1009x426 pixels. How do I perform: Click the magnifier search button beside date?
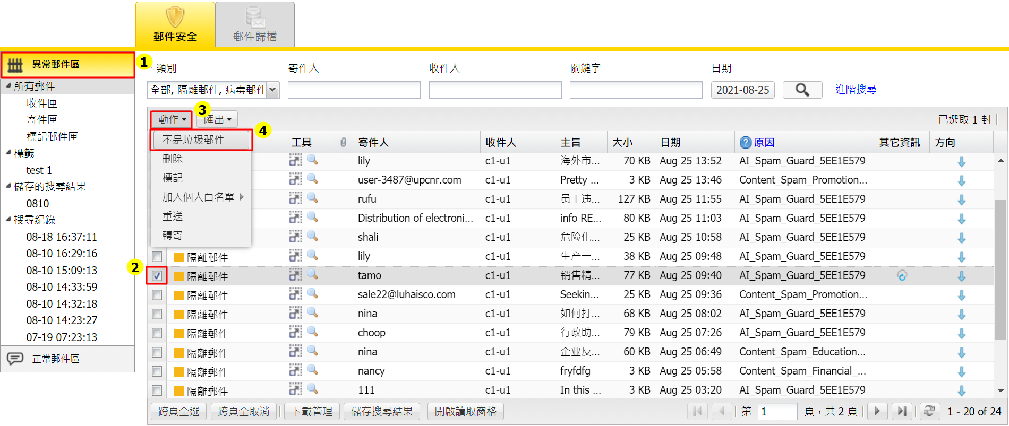click(802, 90)
